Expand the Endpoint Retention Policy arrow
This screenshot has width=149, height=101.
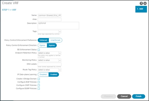coord(60,53)
